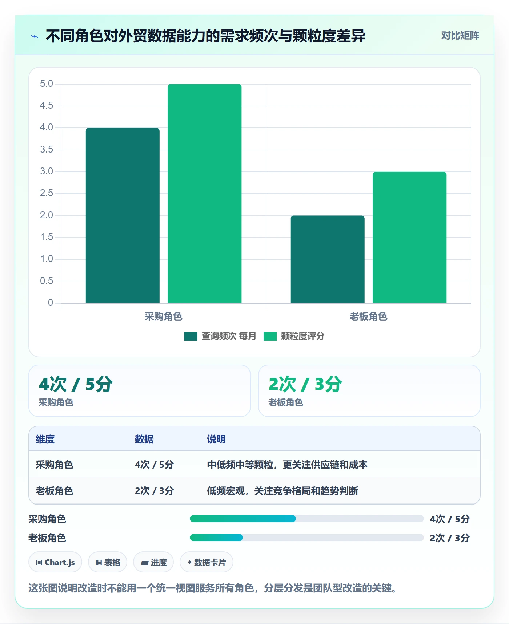The image size is (509, 624).
Task: Select the 采购角色 table row cell
Action: pos(55,465)
